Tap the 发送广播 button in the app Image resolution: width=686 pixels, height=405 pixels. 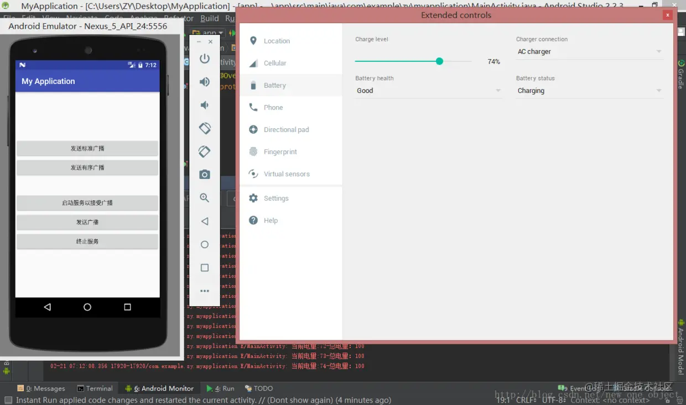pyautogui.click(x=87, y=222)
